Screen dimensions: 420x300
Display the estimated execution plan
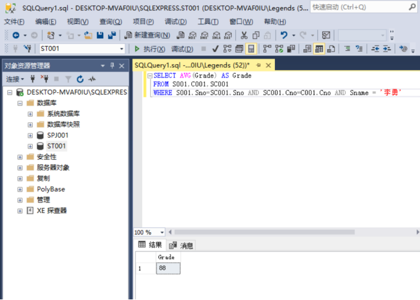point(227,49)
